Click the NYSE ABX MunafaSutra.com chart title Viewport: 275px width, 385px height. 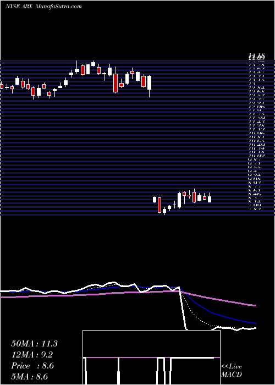43,7
